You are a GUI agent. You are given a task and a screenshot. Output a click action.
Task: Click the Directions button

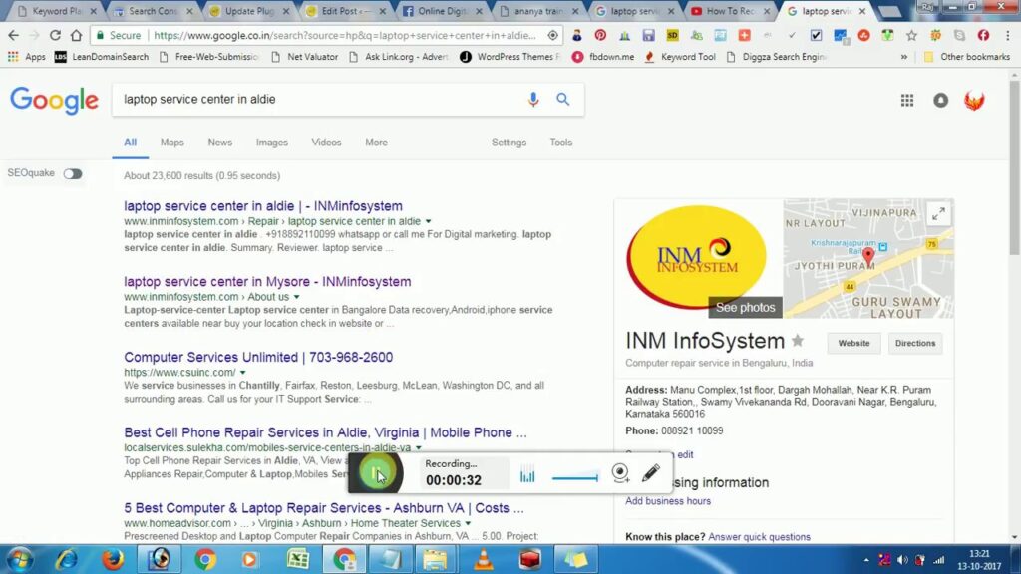pos(915,343)
